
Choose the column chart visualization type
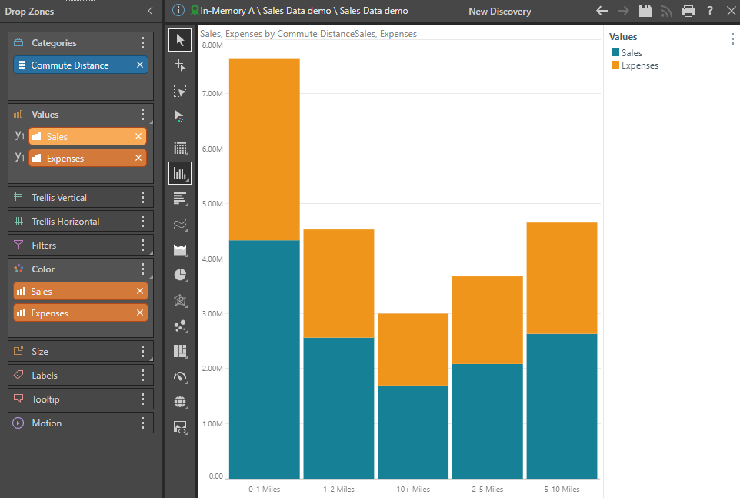180,173
